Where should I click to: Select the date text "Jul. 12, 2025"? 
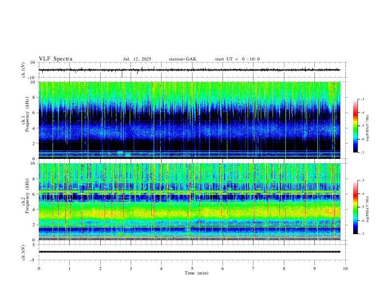[137, 59]
